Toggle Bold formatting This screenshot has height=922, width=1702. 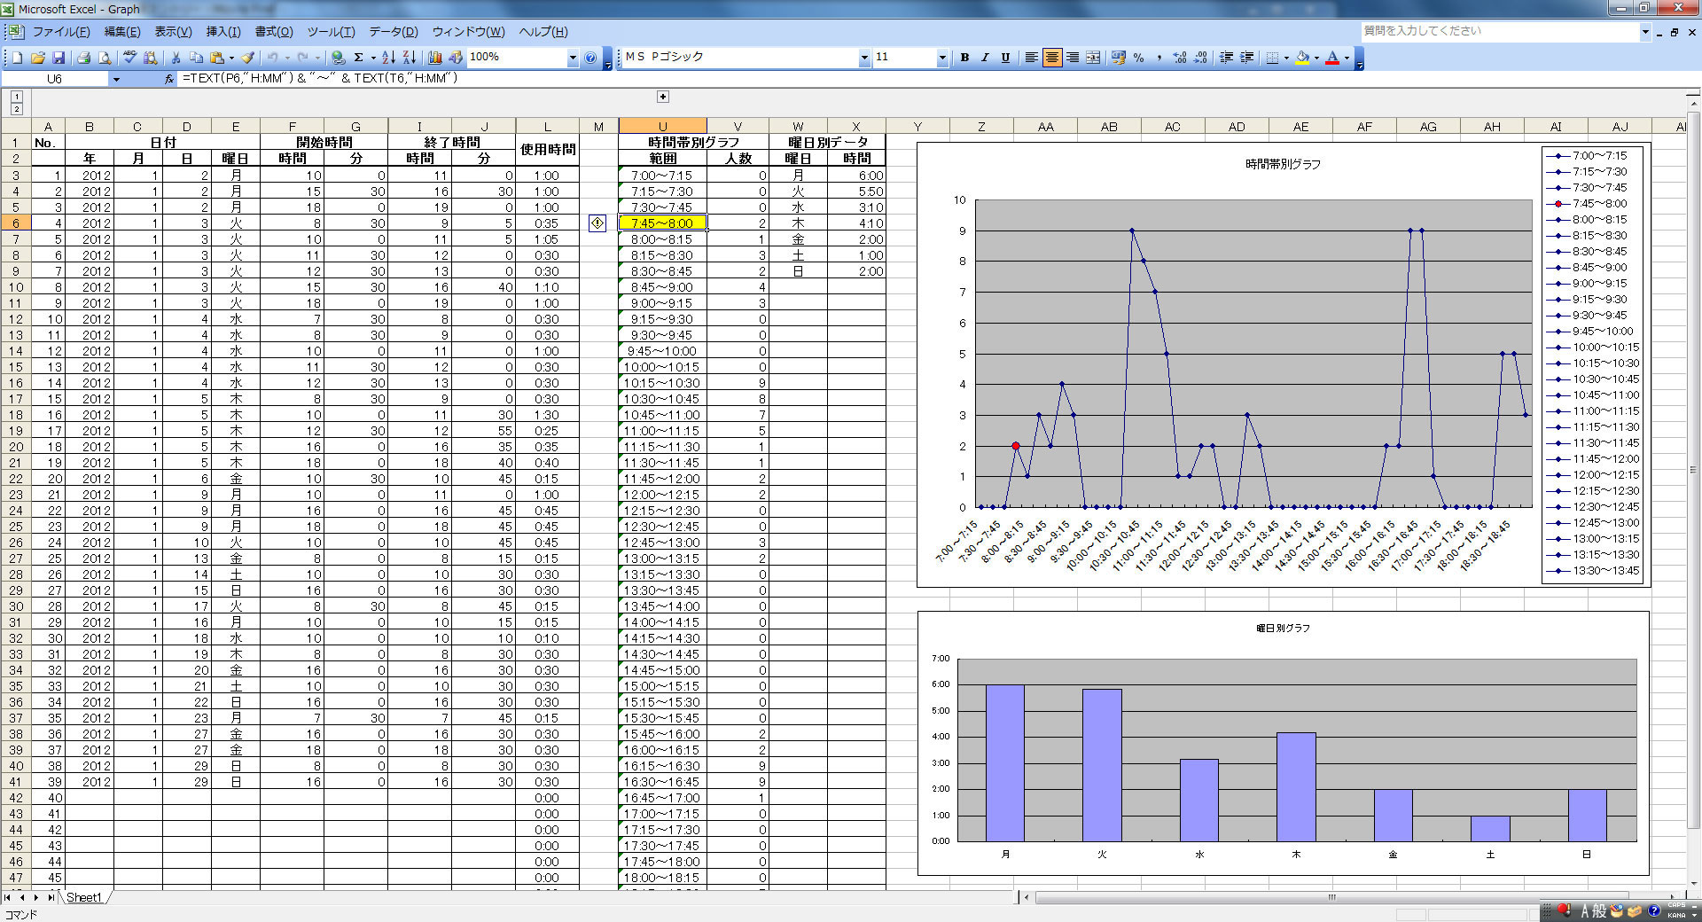[964, 58]
